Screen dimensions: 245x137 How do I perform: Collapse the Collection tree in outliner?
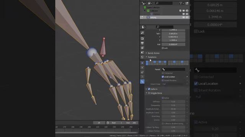pyautogui.click(x=145, y=11)
